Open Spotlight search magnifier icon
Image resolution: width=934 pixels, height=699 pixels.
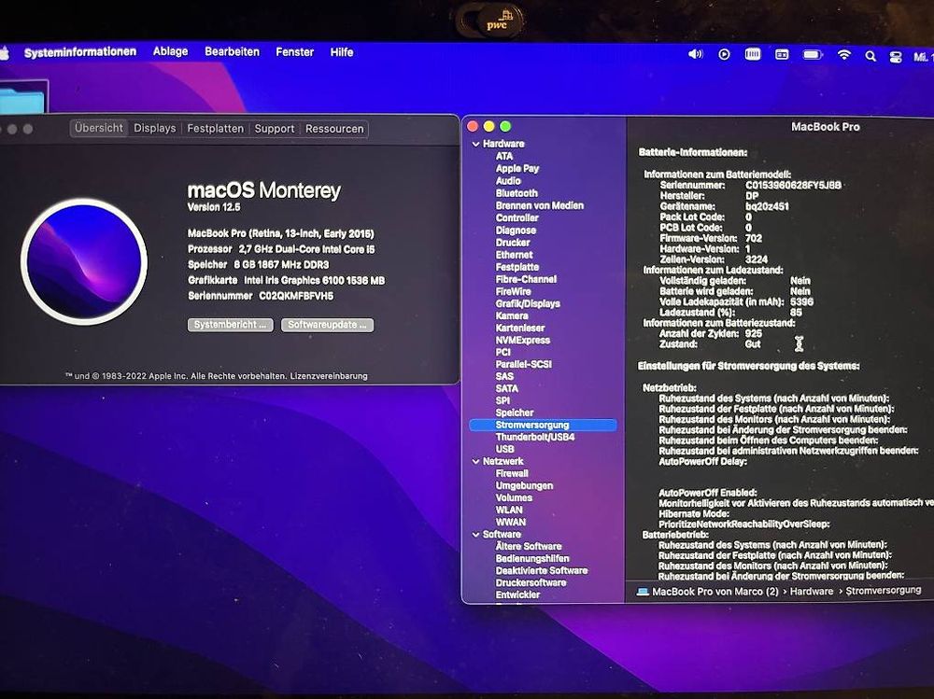pos(870,56)
